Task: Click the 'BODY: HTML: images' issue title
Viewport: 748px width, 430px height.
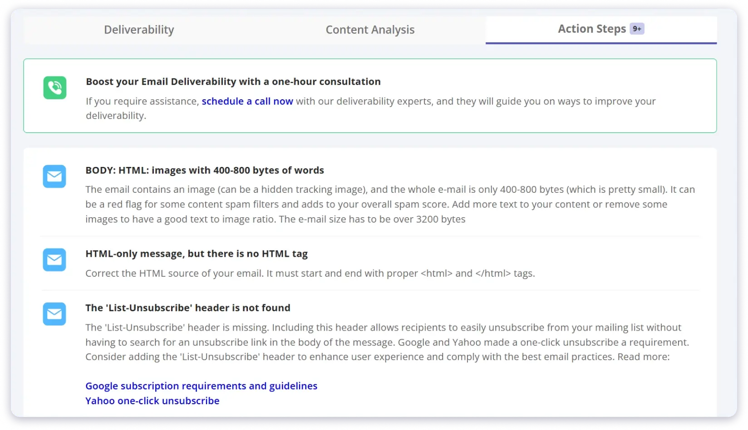Action: (205, 171)
